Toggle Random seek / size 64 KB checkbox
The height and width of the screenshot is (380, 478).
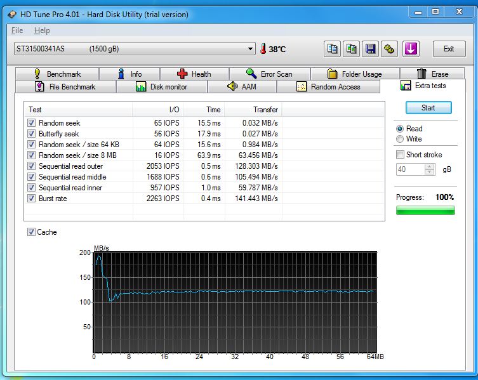[31, 145]
